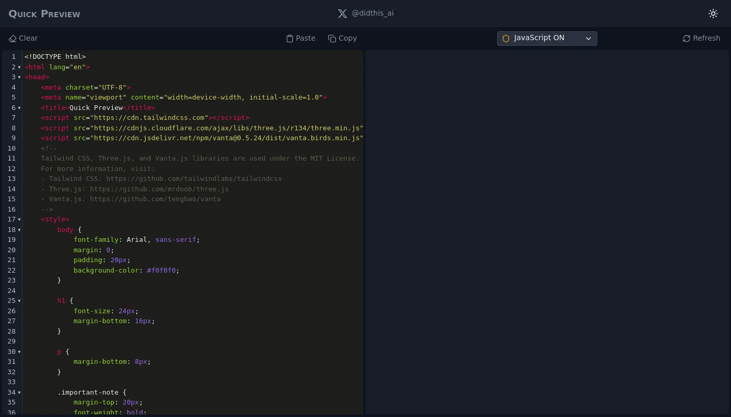Click the shield icon in JavaScript selector
This screenshot has width=731, height=417.
tap(506, 39)
